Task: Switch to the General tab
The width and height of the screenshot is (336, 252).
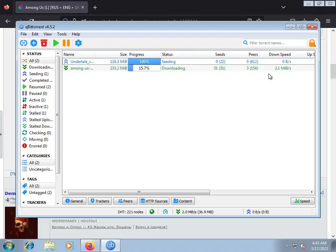Action: click(74, 201)
